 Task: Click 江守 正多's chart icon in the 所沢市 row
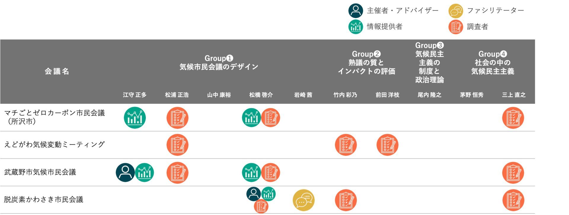pos(135,118)
